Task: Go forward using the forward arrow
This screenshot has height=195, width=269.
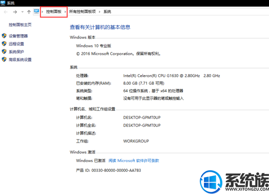Action: tap(15, 12)
